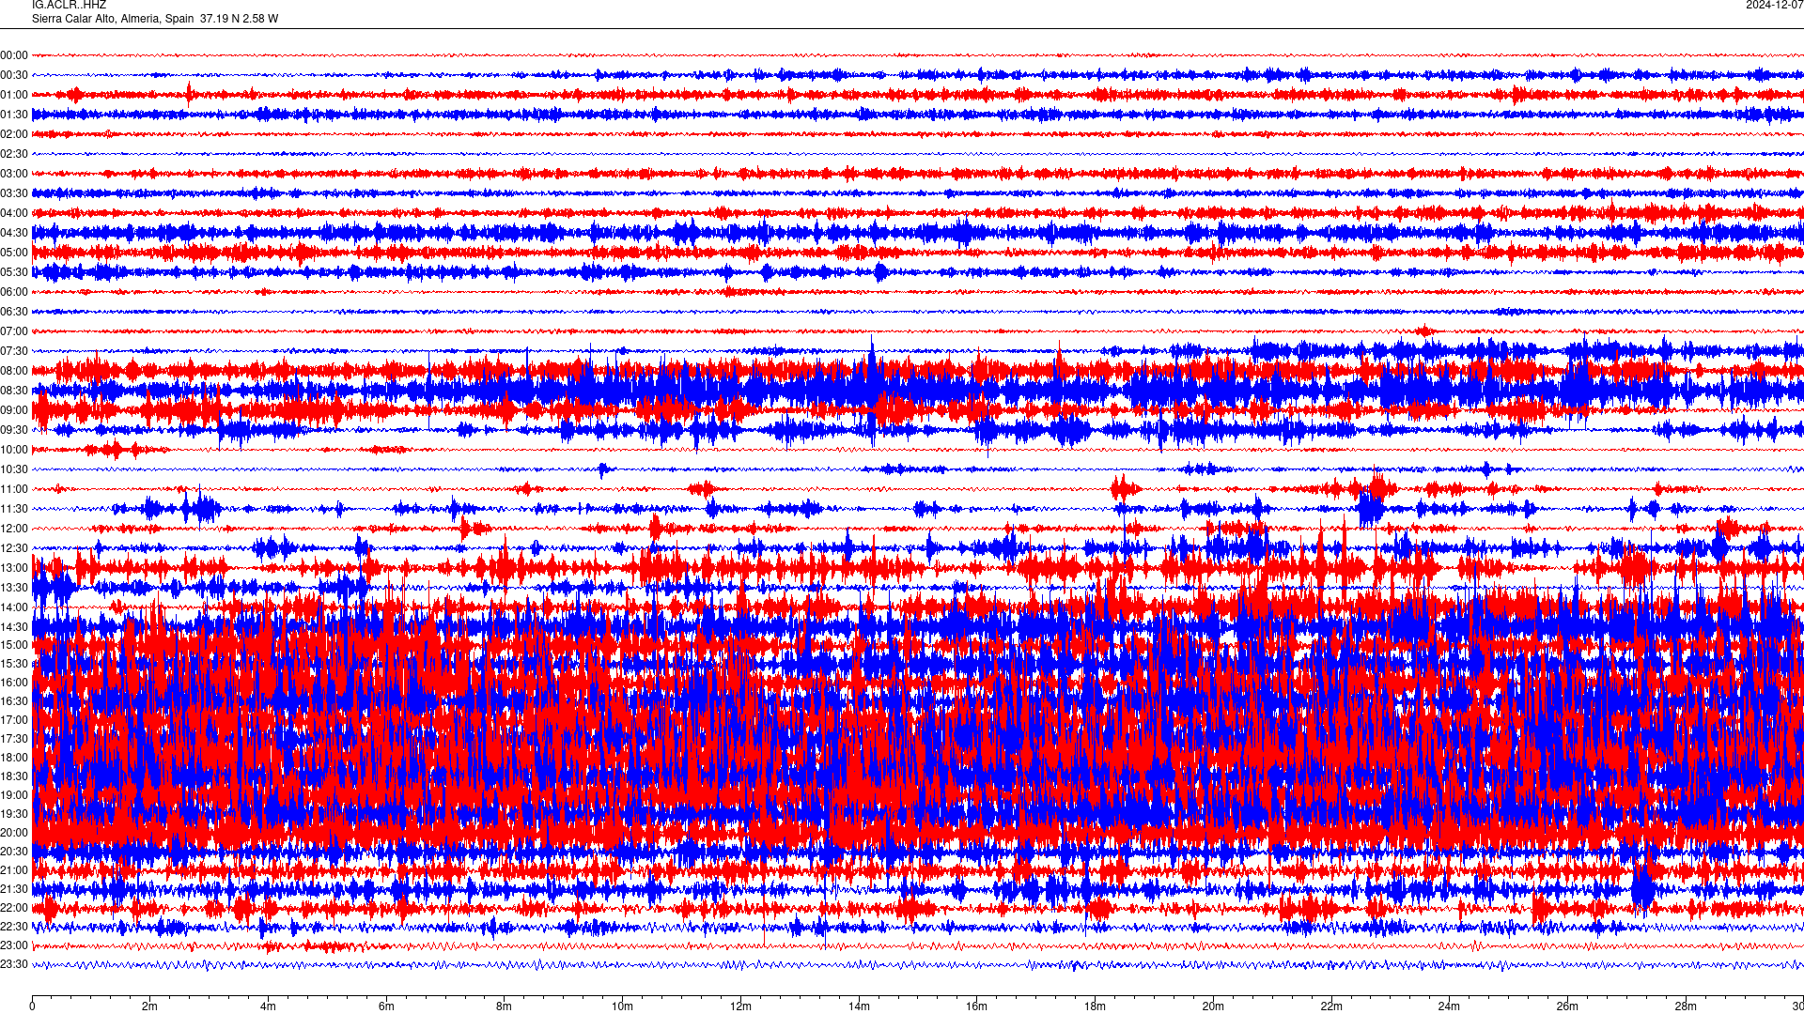Screen dimensions: 1804x1014
Task: Click the IG.ACLR..HHZ station code title
Action: click(x=69, y=5)
